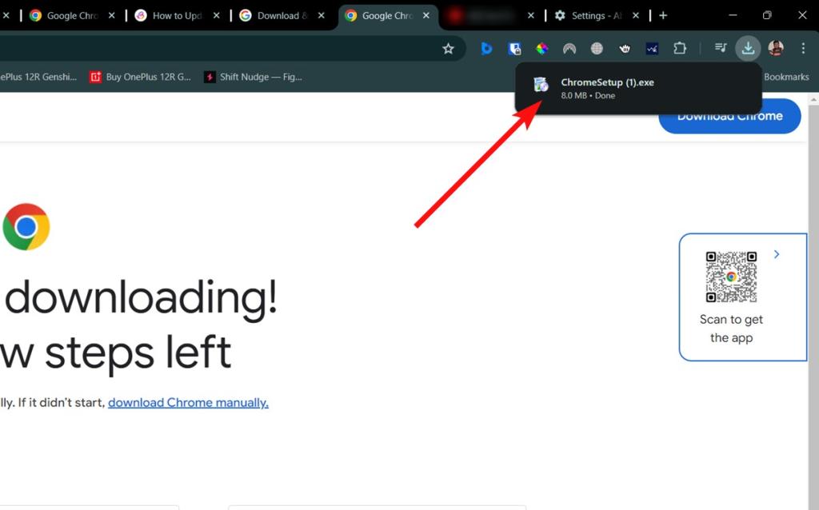Open the 'Download &' tab
Viewport: 819px width, 510px height.
tap(282, 15)
